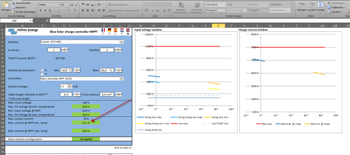Select the UK flag language radio button

128,34
